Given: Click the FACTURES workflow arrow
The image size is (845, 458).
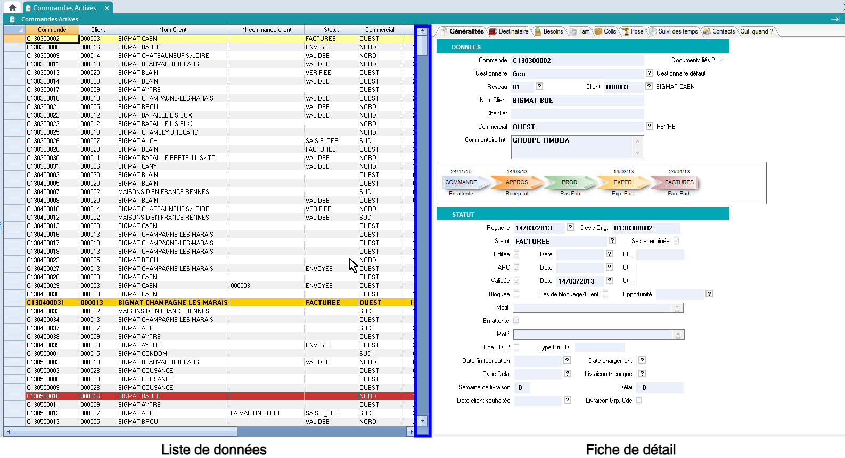Looking at the screenshot, I should coord(678,182).
